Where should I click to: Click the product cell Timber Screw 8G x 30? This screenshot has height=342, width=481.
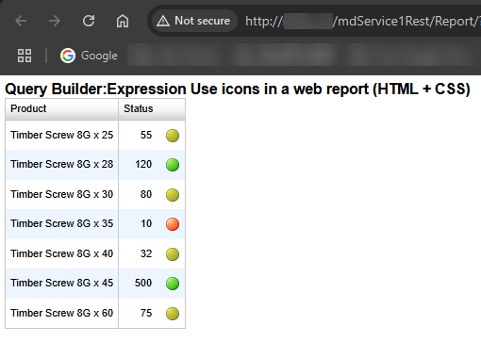61,194
